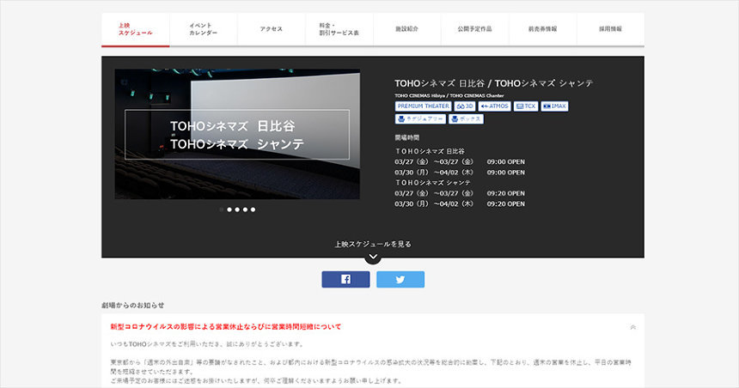The image size is (739, 388).
Task: Select the fourth carousel dot
Action: (x=245, y=209)
